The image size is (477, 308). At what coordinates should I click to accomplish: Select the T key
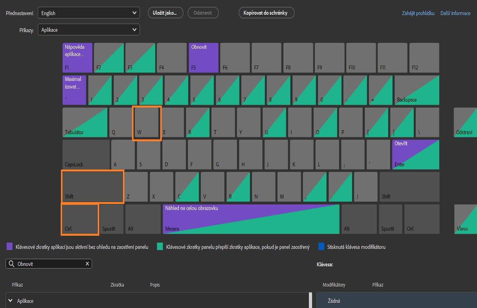223,122
